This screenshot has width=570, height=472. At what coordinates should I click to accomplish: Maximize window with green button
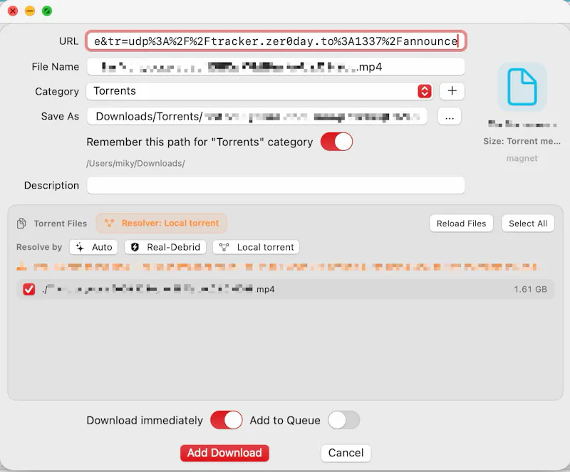[x=47, y=11]
